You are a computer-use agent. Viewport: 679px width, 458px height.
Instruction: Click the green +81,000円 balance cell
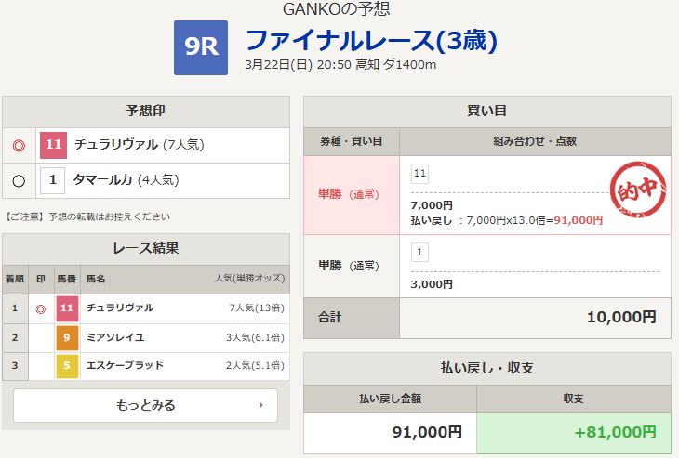click(573, 432)
